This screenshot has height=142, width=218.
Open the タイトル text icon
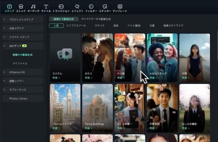click(46, 6)
